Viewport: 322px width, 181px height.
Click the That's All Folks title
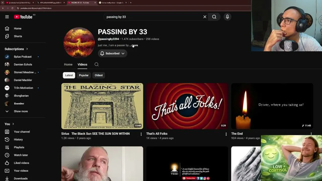[157, 134]
